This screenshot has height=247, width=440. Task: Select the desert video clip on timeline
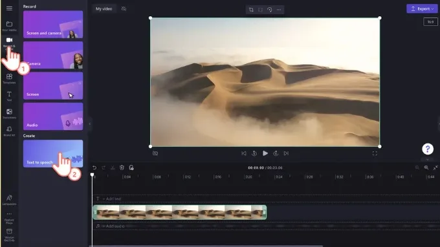pos(180,212)
